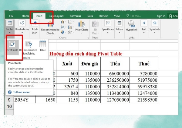182x128 pixels.
Task: Open the Charts dialog launcher
Action: point(88,38)
